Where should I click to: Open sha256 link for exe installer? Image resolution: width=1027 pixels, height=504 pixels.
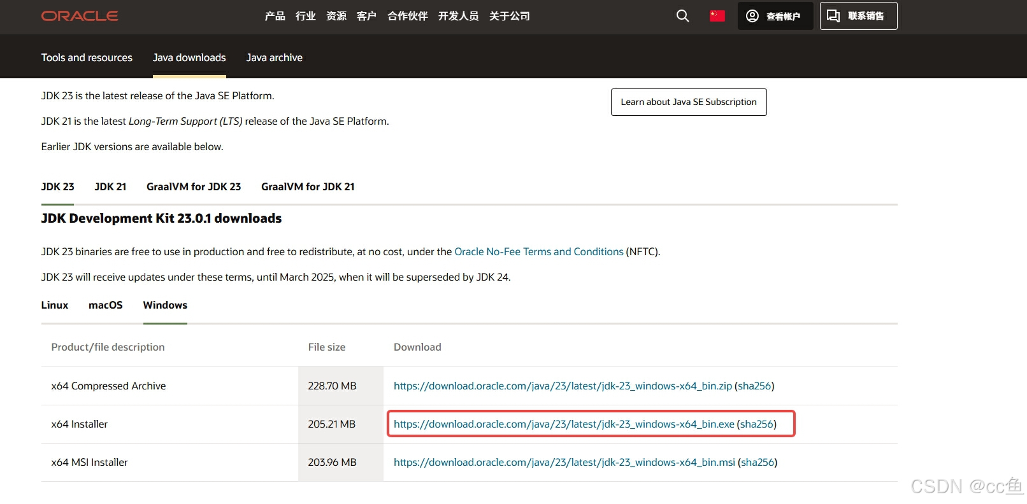[757, 424]
